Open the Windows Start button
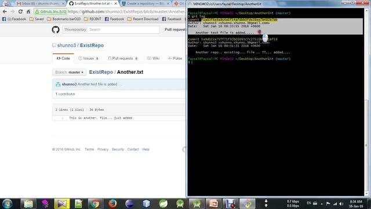This screenshot has width=371, height=209. (7, 204)
